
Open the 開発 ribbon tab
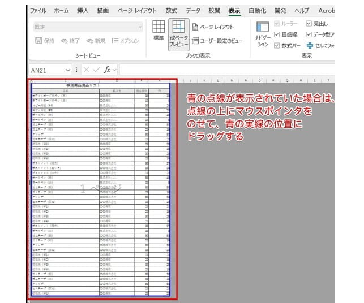tap(280, 11)
